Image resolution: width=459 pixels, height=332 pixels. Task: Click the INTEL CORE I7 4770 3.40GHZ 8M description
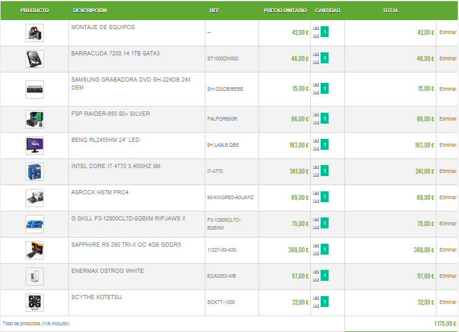coord(116,166)
